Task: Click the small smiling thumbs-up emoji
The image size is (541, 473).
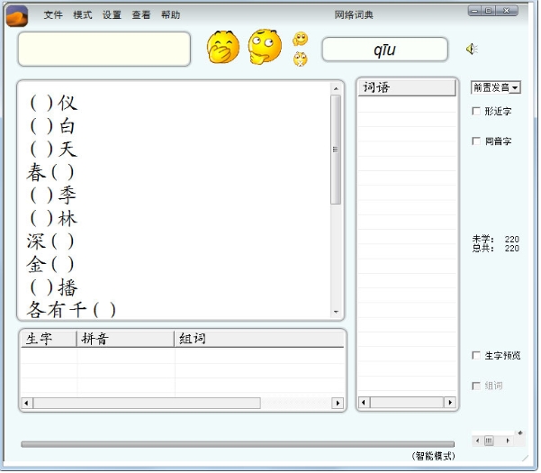Action: click(x=301, y=39)
